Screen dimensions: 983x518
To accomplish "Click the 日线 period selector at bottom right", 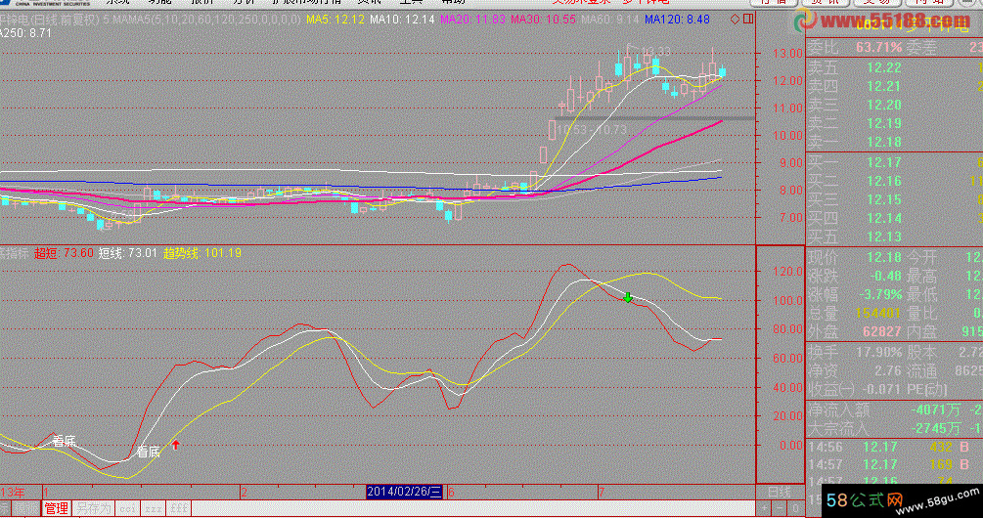I will pyautogui.click(x=779, y=492).
